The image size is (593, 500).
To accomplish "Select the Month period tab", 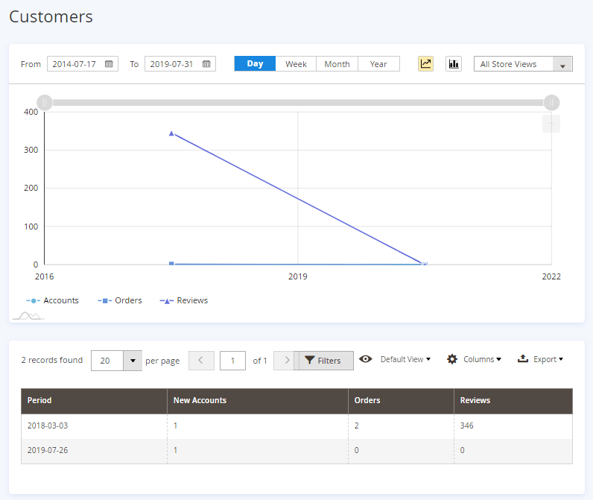I will [337, 64].
